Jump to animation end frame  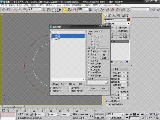click(142, 114)
